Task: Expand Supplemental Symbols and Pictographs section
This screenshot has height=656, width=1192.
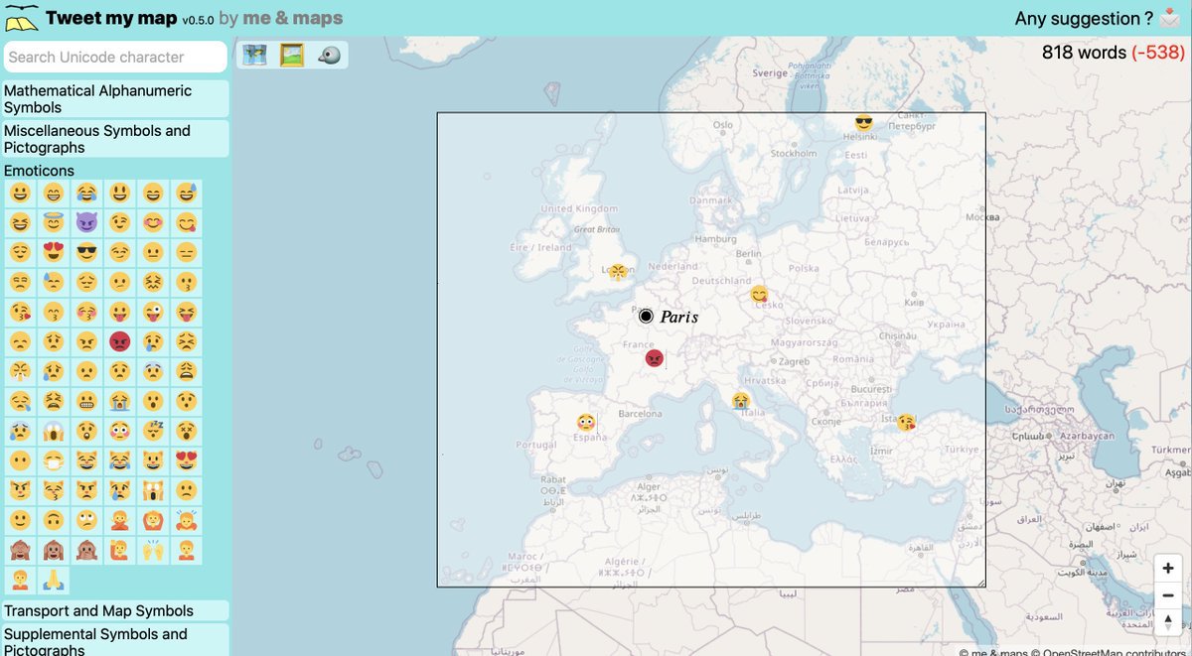Action: tap(115, 640)
